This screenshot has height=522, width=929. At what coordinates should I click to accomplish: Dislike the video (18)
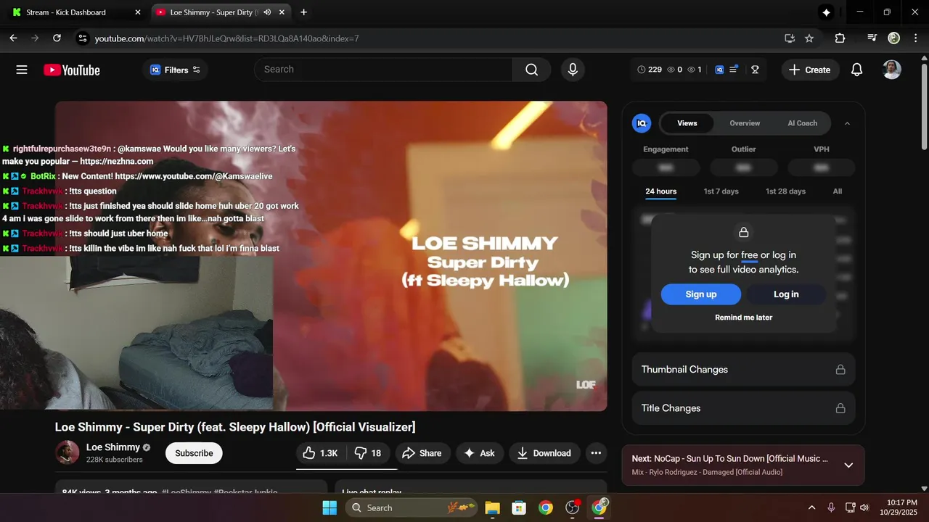pos(368,453)
